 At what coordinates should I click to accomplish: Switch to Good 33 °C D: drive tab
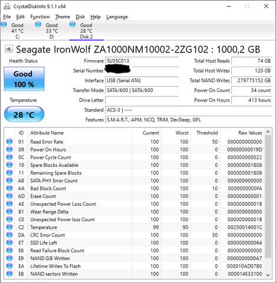click(52, 31)
